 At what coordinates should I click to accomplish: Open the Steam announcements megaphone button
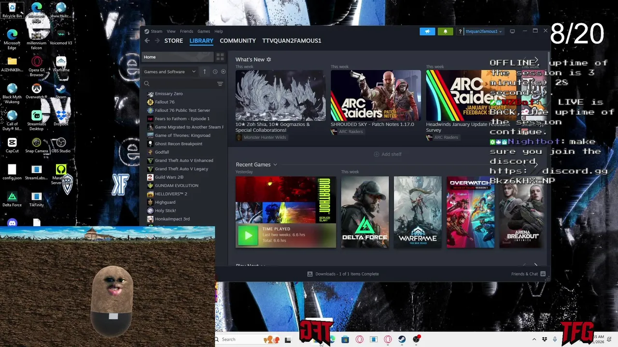[x=427, y=31]
